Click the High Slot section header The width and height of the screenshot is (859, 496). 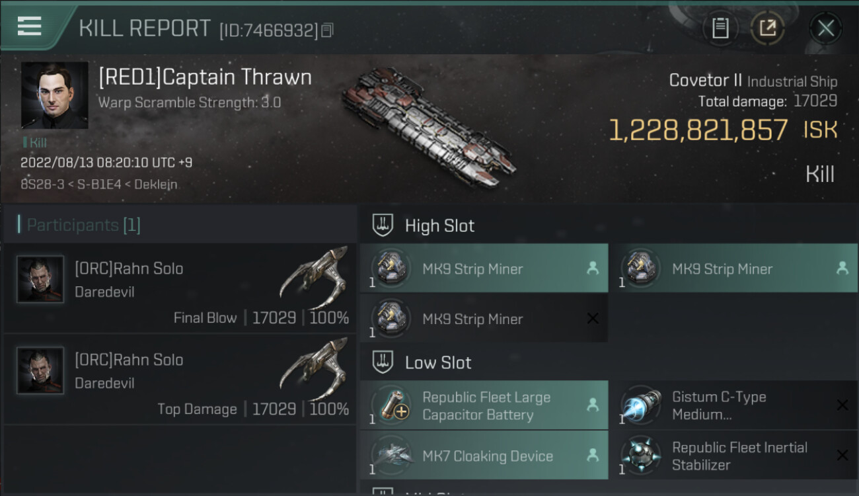[x=439, y=226]
